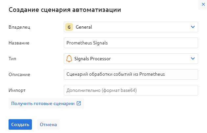
Task: Click the external-link icon after готовые сценарии
Action: point(79,103)
